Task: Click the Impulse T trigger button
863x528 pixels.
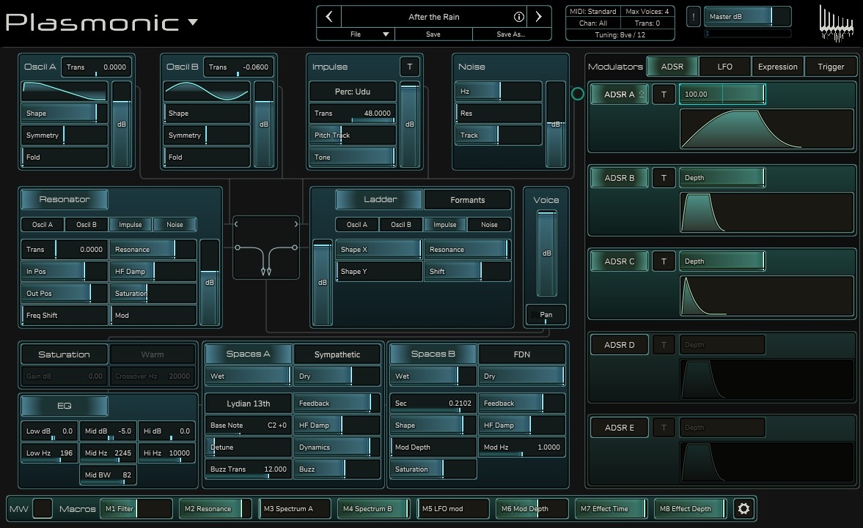Action: coord(409,67)
